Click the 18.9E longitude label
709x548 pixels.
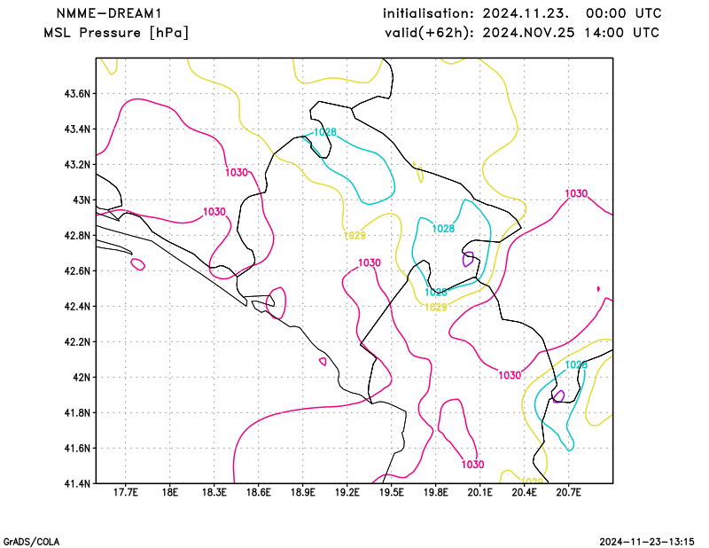coord(302,492)
